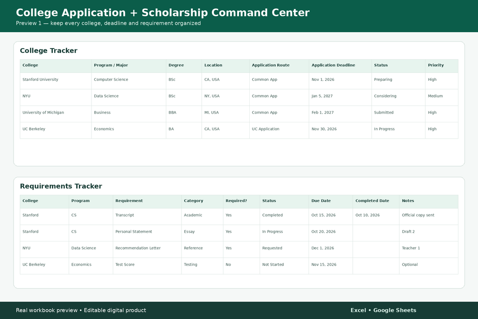Select the Program / Major column header
Viewport: 478px width, 319px height.
[x=129, y=65]
